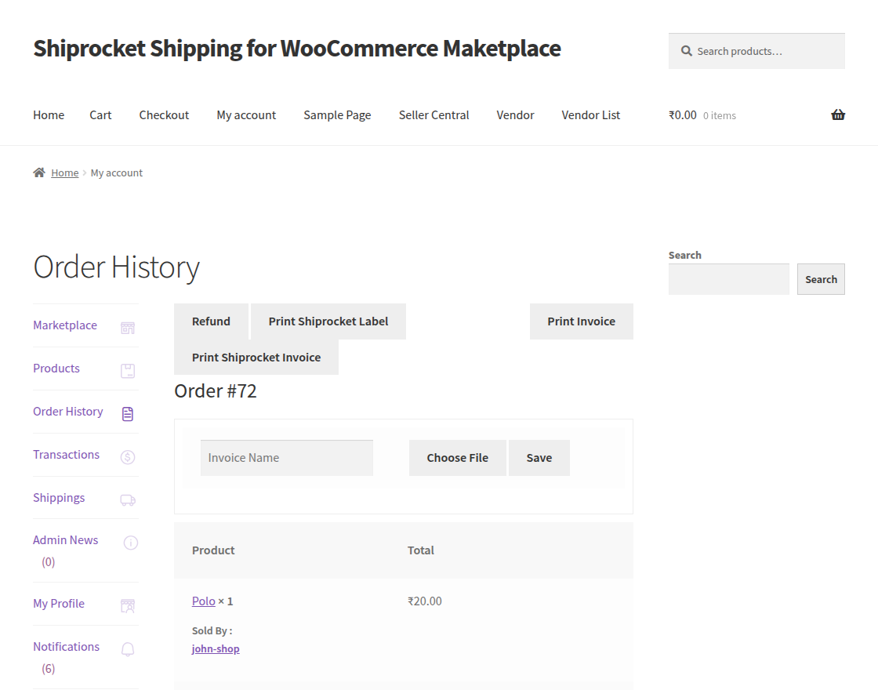Click the Product column header
The image size is (878, 690).
tap(213, 550)
